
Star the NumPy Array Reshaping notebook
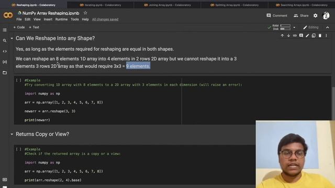coord(85,13)
